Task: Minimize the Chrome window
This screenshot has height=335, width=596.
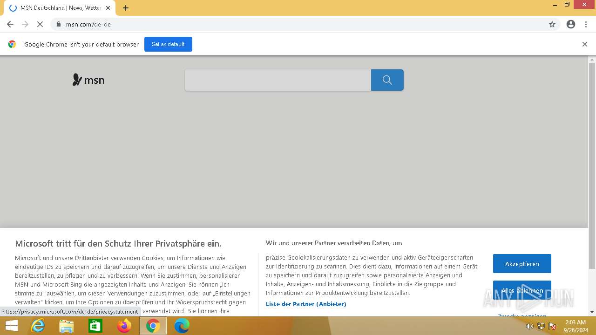Action: [x=555, y=5]
